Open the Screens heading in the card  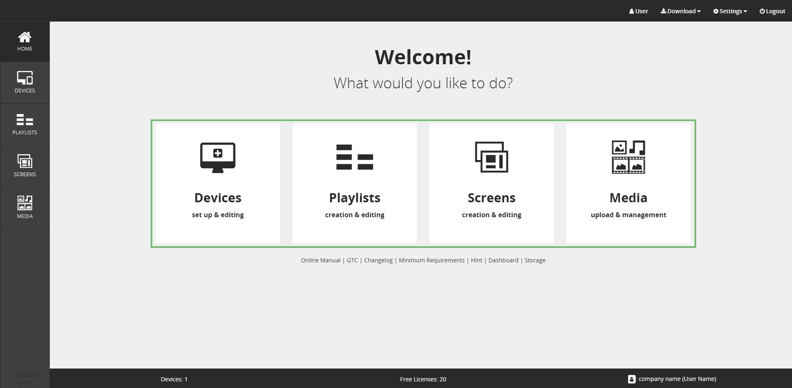pyautogui.click(x=492, y=198)
